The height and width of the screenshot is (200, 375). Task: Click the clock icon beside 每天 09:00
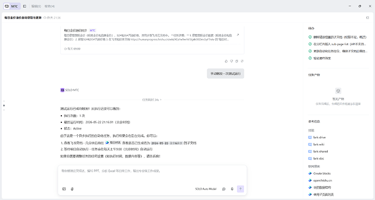(65, 49)
